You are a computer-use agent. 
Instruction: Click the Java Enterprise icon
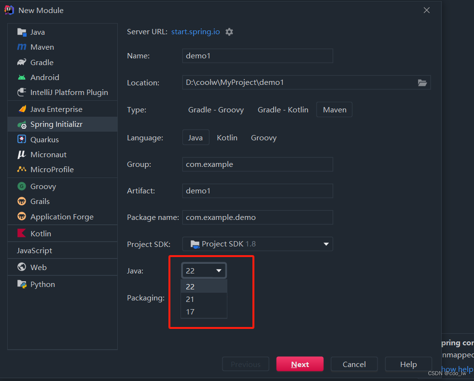pos(22,109)
